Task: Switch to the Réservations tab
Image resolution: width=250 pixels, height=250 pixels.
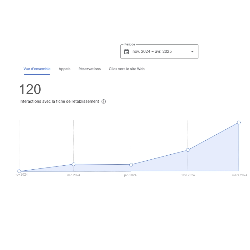Action: click(90, 69)
